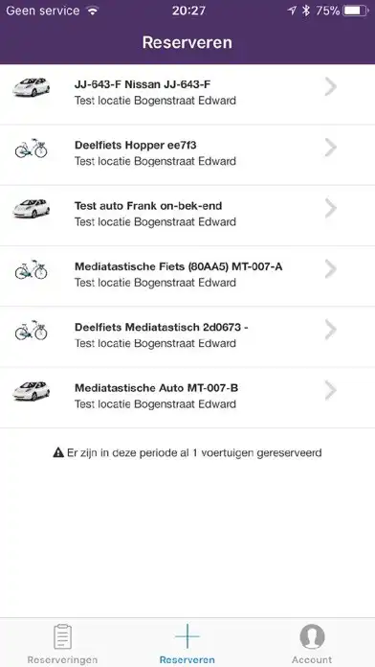375x667 pixels.
Task: Tap the reserved vehicles warning message
Action: click(187, 452)
